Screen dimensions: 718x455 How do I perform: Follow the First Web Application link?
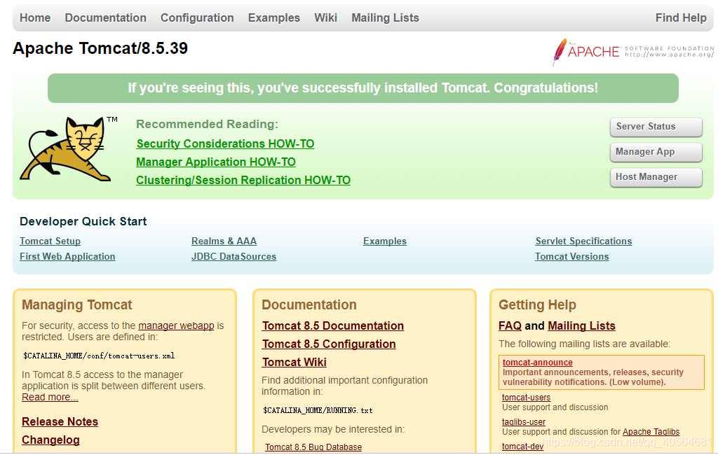67,256
